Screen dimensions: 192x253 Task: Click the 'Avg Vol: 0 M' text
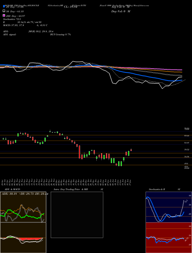coord(121,7)
